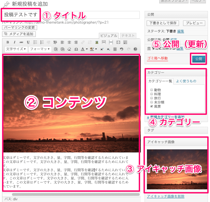Click the blue 公開 button
Viewport: 210px width, 202px height.
pos(199,59)
